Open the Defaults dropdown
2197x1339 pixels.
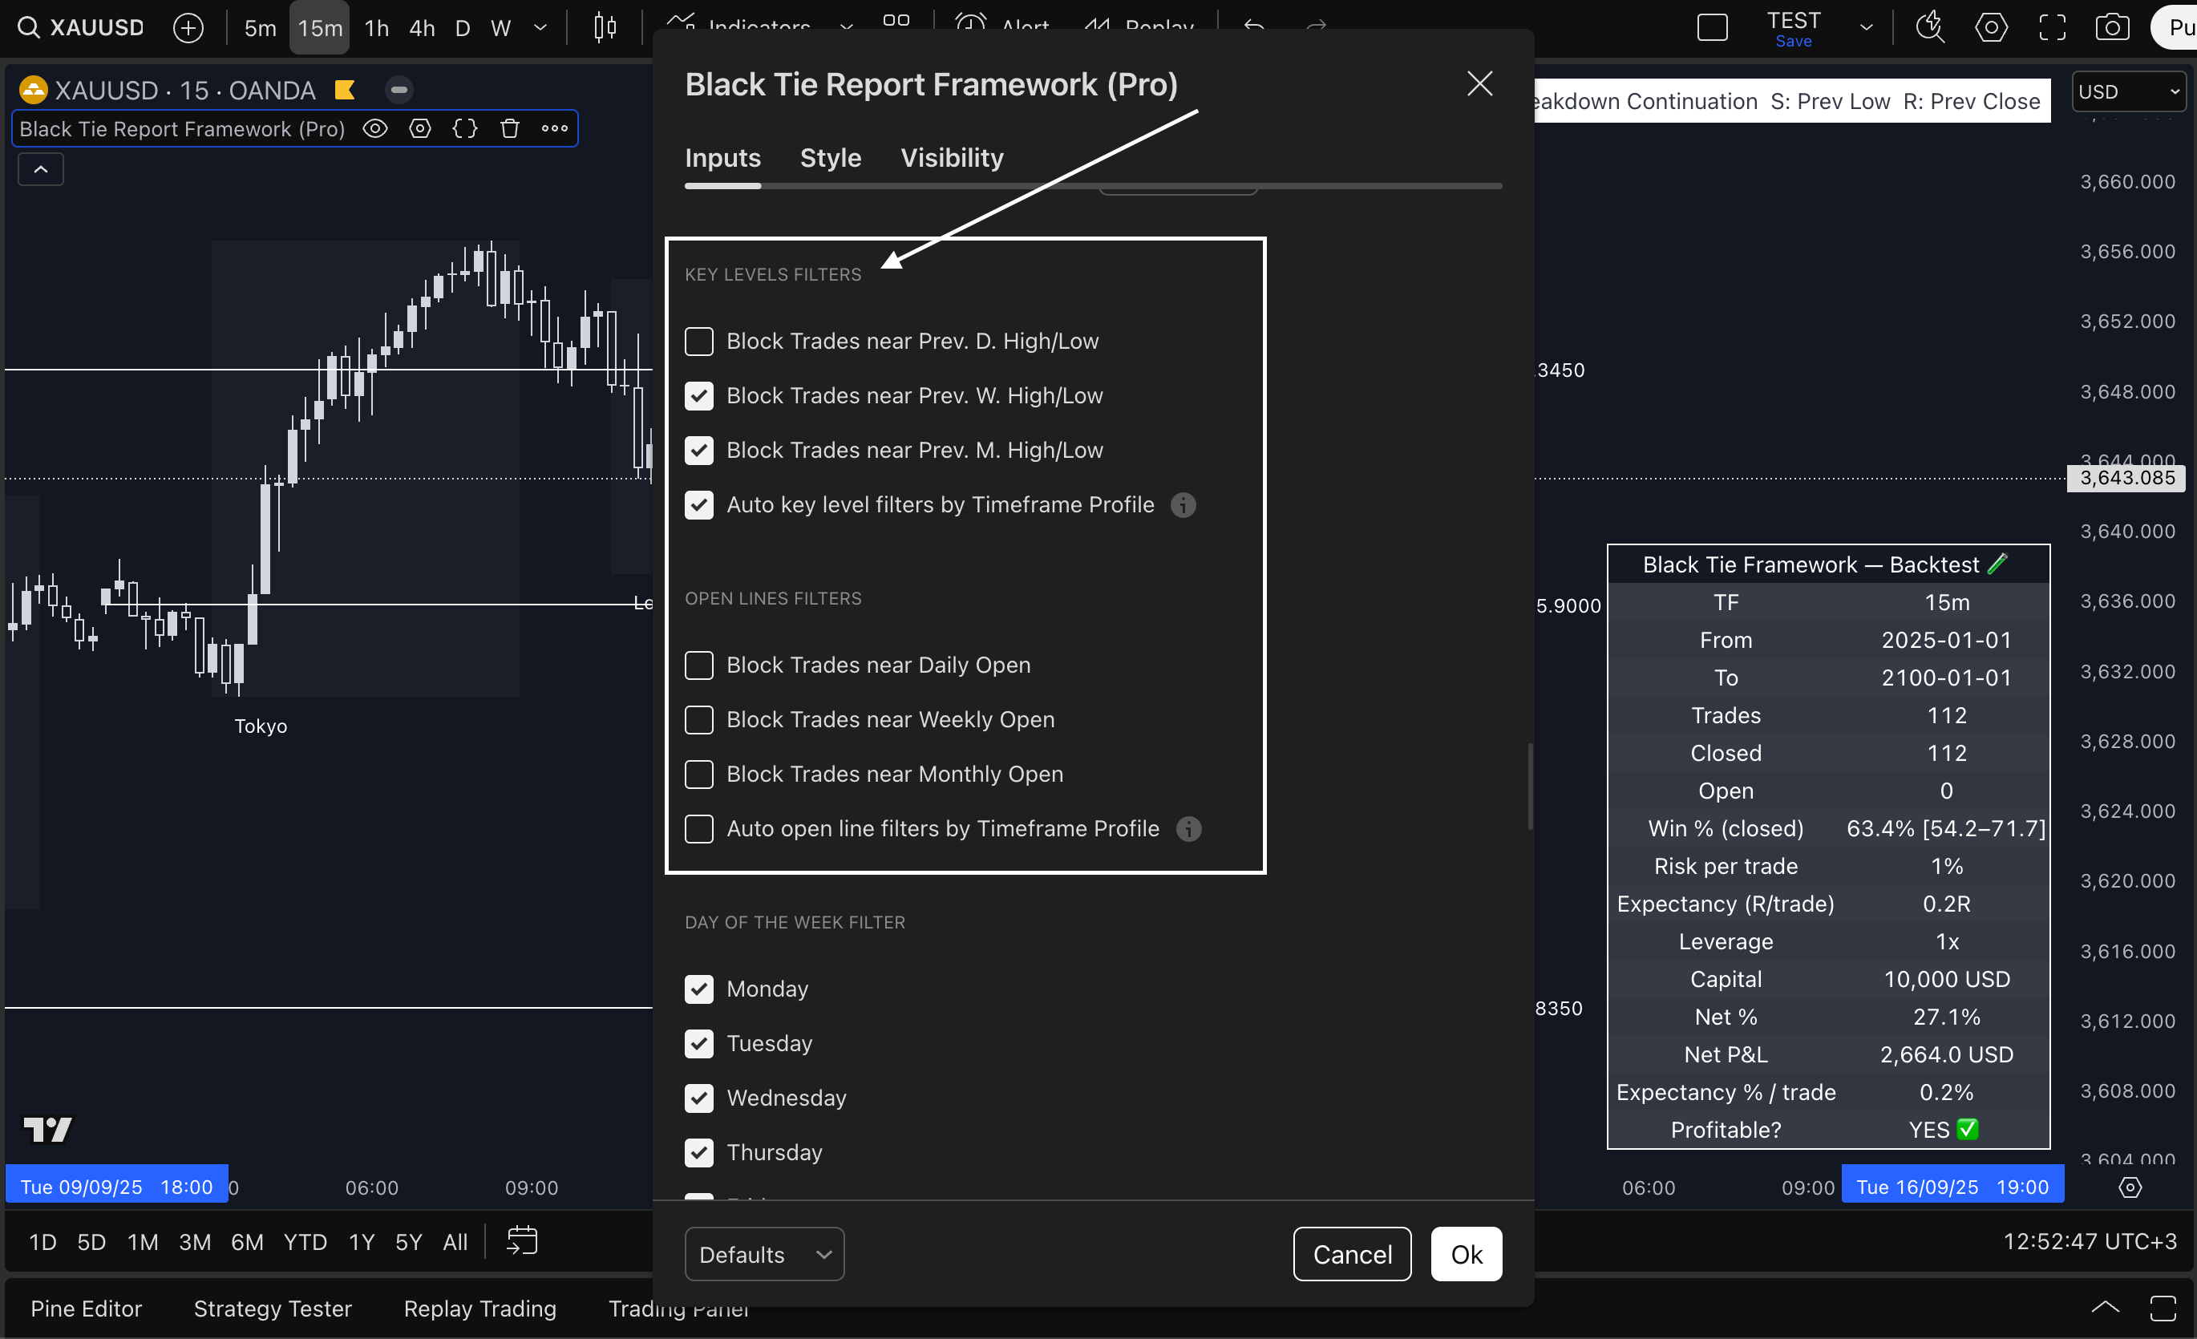[763, 1253]
